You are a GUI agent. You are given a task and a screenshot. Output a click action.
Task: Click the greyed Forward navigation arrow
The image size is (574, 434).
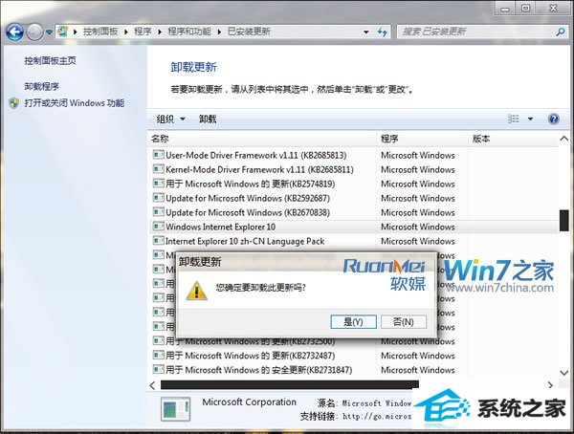pyautogui.click(x=34, y=32)
